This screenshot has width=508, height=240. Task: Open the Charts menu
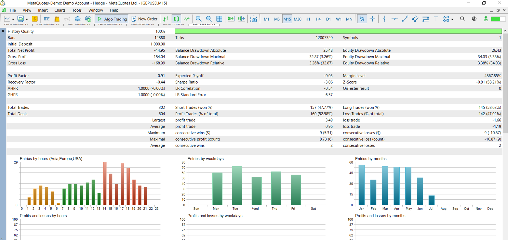(x=60, y=10)
